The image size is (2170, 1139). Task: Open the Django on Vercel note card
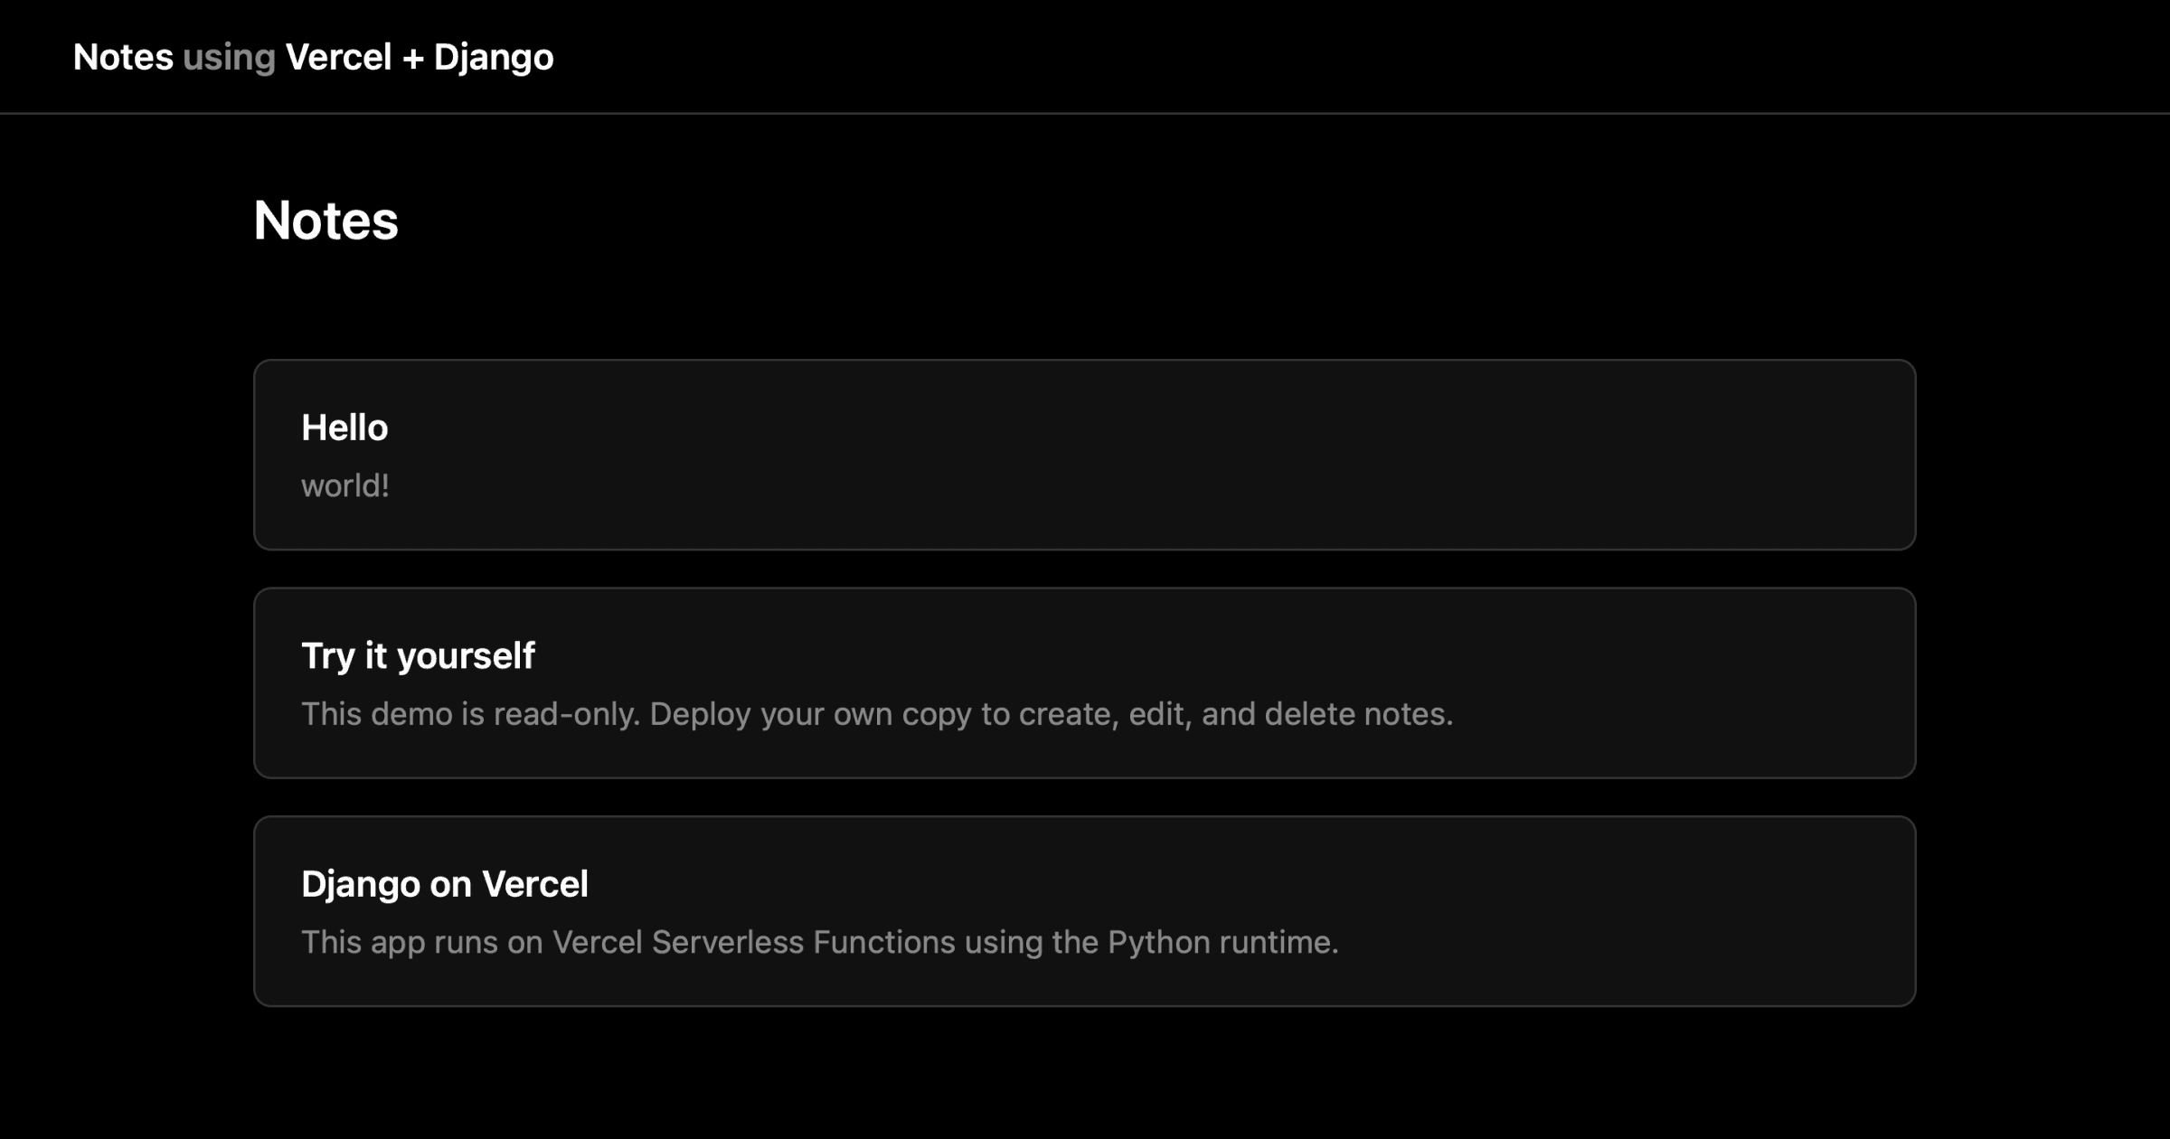[1085, 912]
